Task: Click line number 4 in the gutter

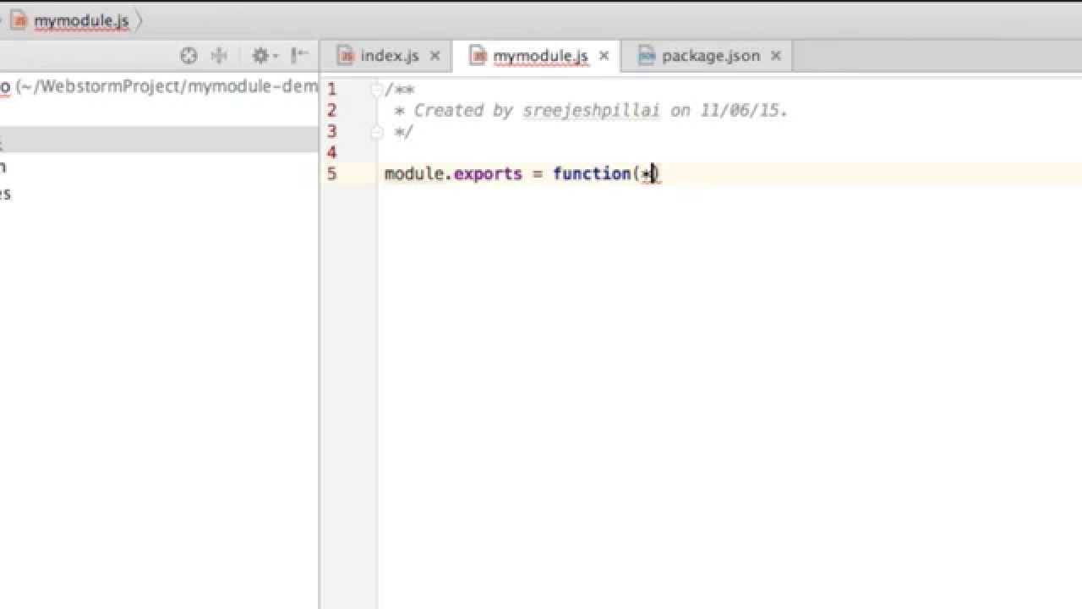Action: (331, 152)
